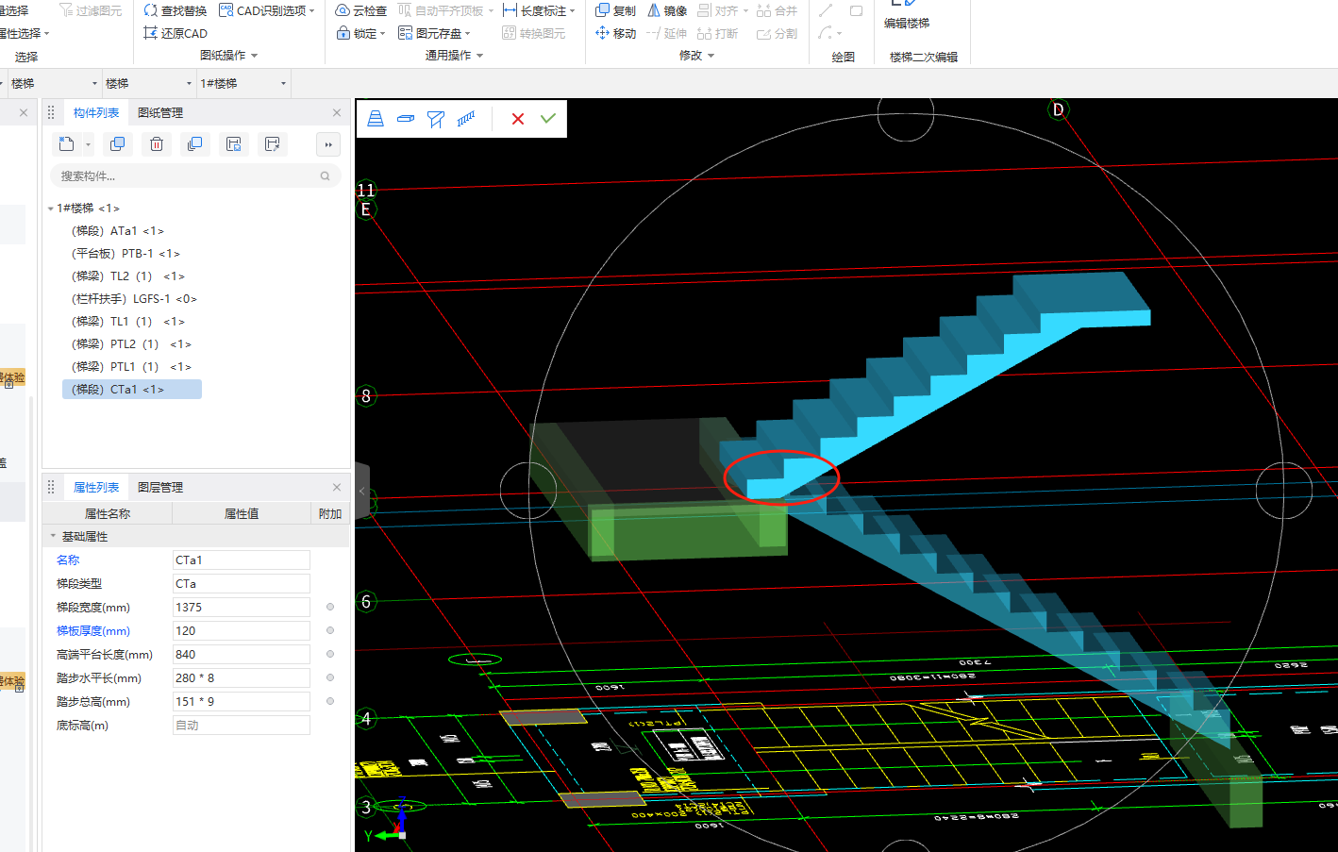Screen dimensions: 1338x852
Task: Edit the 梯段类型 value field
Action: click(242, 584)
